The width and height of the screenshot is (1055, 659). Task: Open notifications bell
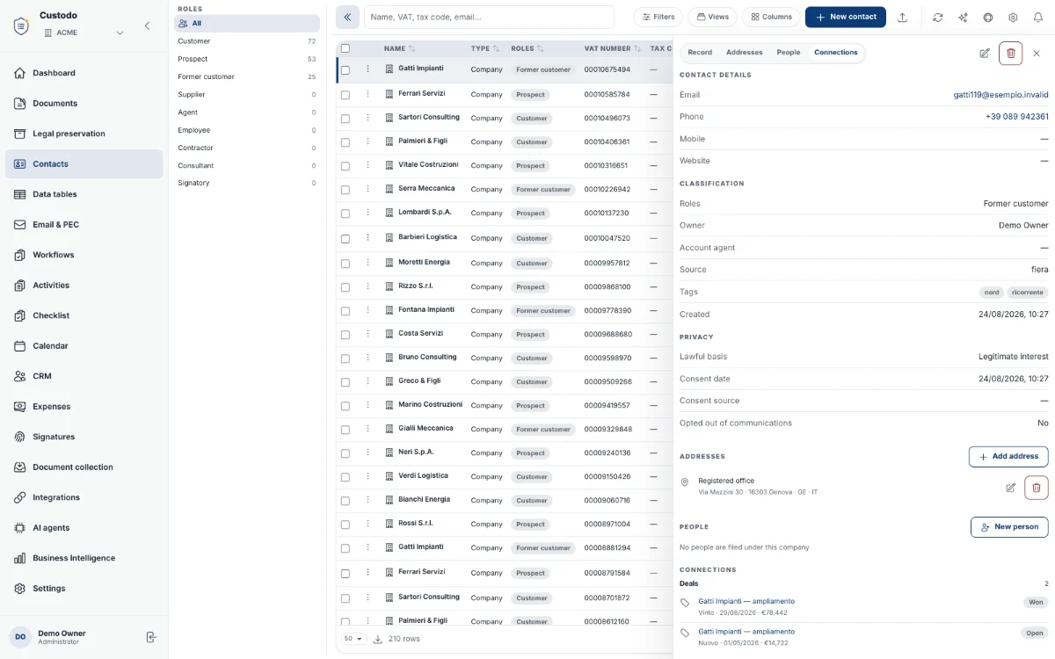(x=1037, y=17)
